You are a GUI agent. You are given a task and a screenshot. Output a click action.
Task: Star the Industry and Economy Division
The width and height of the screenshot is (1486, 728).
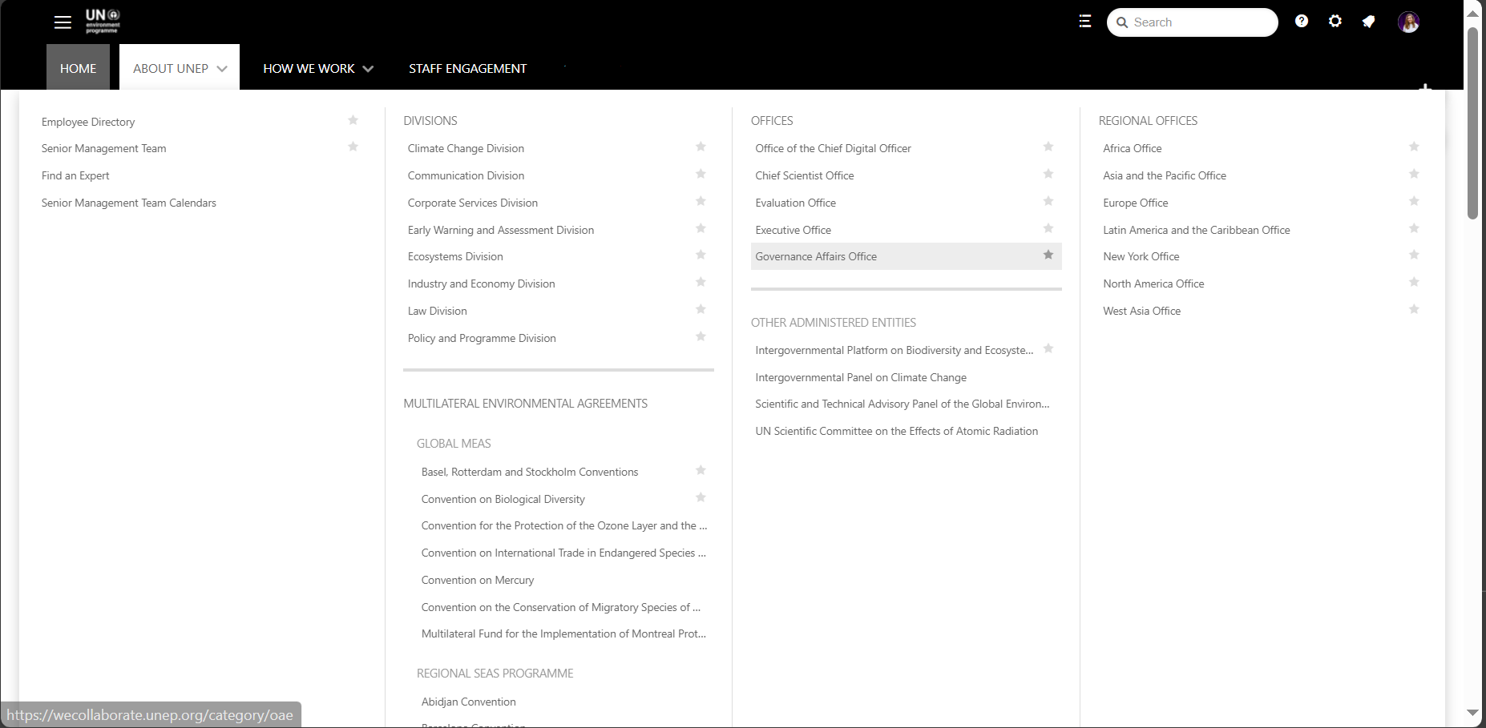click(701, 282)
